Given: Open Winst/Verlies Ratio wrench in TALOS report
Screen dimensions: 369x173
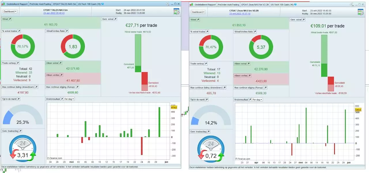Looking at the screenshot, I should pos(67,31).
